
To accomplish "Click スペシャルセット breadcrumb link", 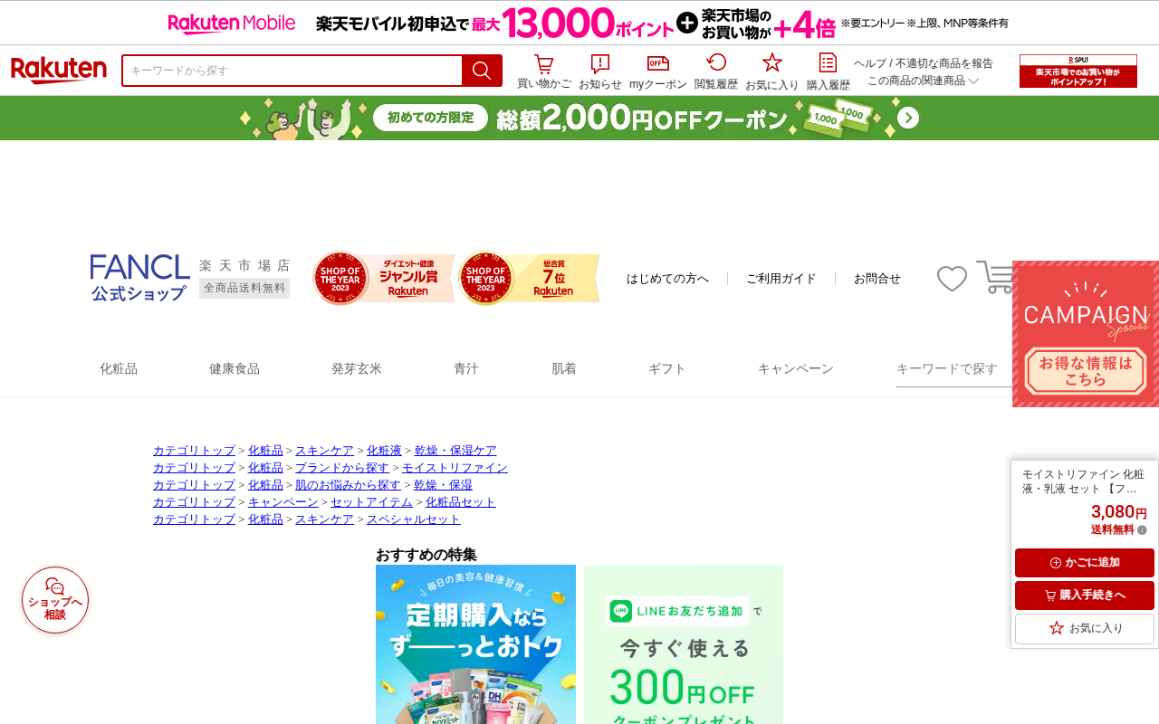I will pyautogui.click(x=414, y=519).
